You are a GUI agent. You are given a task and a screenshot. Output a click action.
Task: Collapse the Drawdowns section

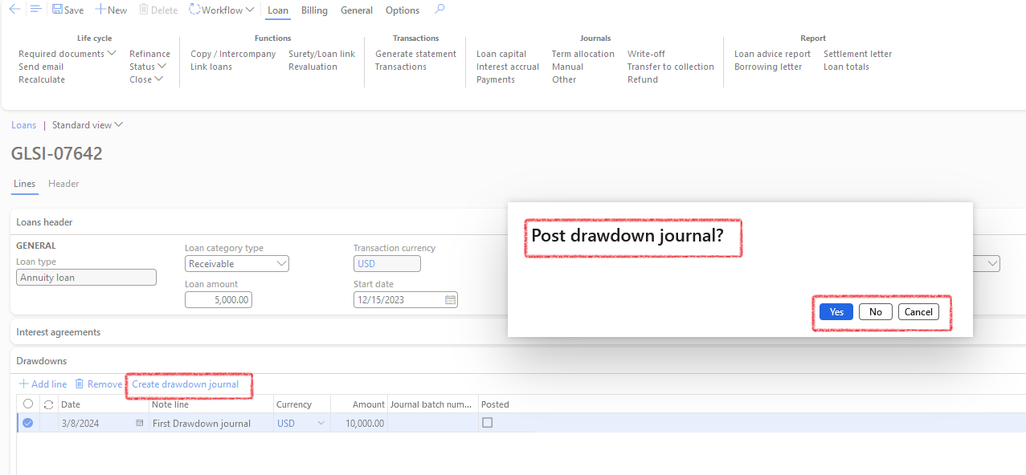coord(42,361)
